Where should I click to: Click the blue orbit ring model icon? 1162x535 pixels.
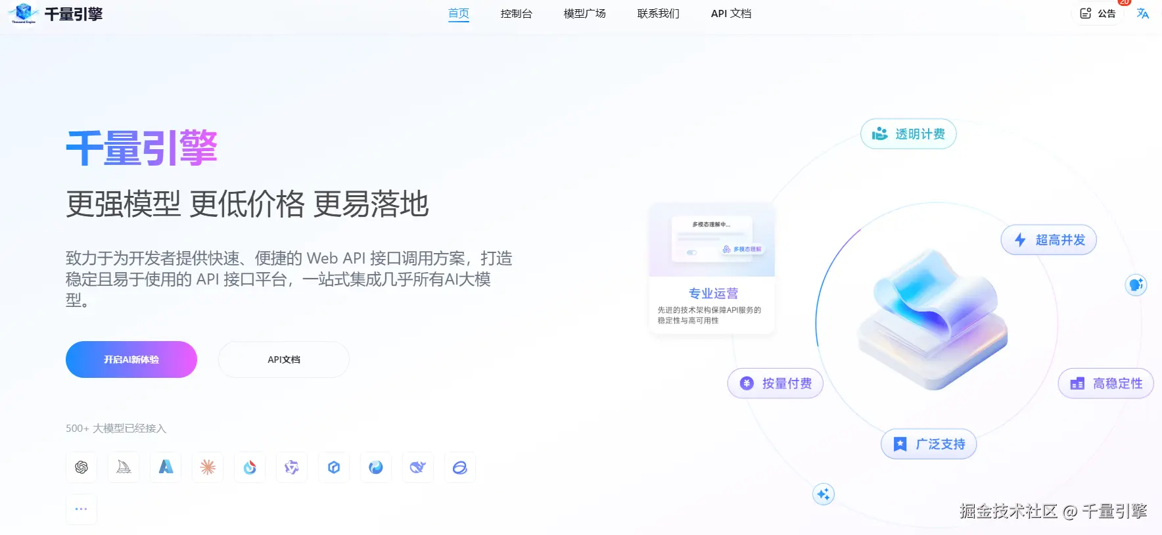(x=460, y=467)
